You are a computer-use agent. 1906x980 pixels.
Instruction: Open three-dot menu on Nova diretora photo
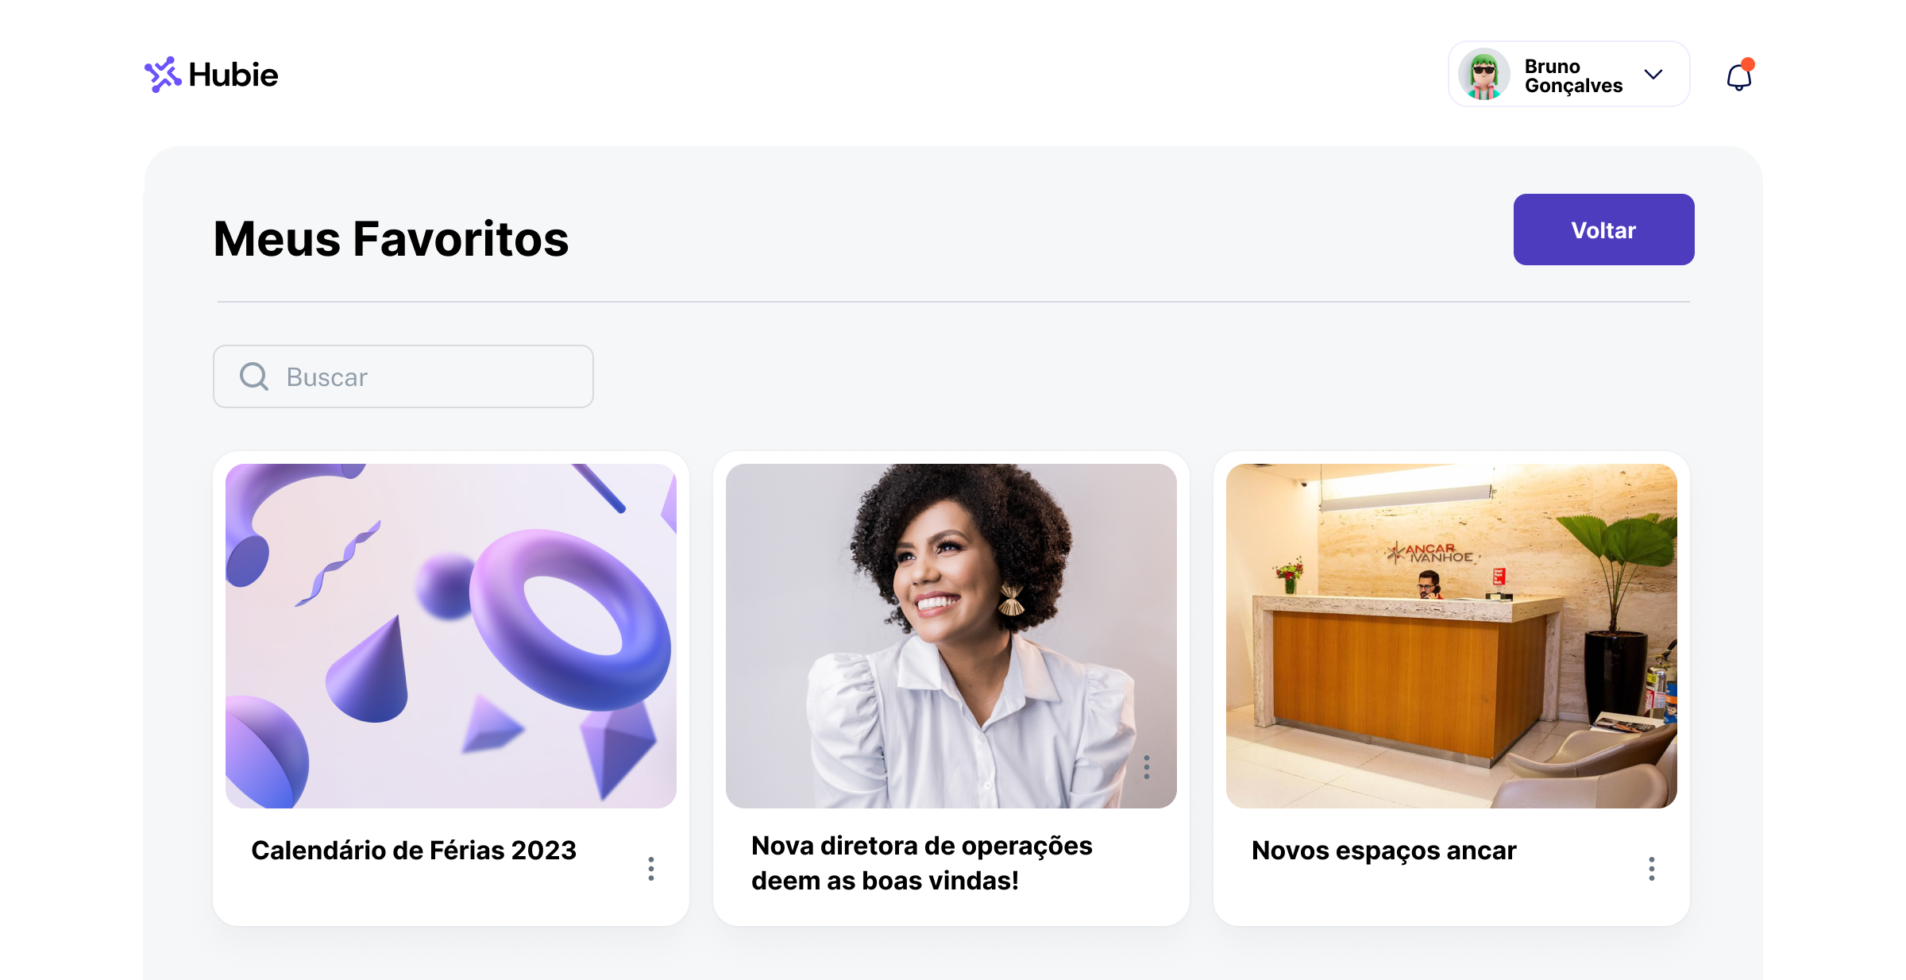tap(1147, 767)
